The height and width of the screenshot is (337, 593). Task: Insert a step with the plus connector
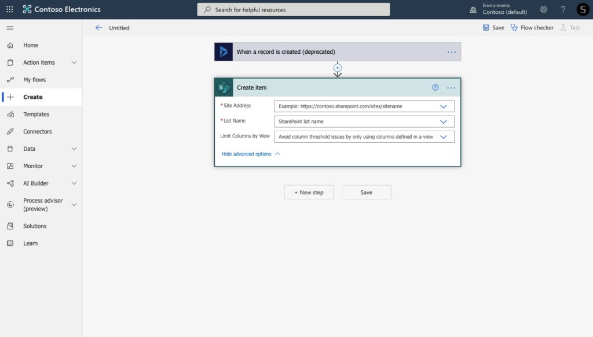(x=338, y=68)
